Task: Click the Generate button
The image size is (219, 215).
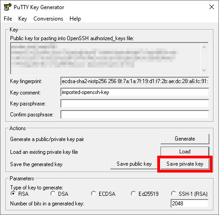Action: (185, 139)
